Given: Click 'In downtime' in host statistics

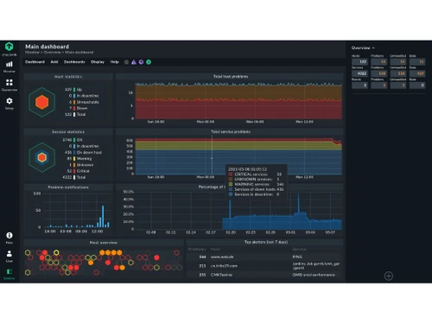Looking at the screenshot, I should point(87,96).
